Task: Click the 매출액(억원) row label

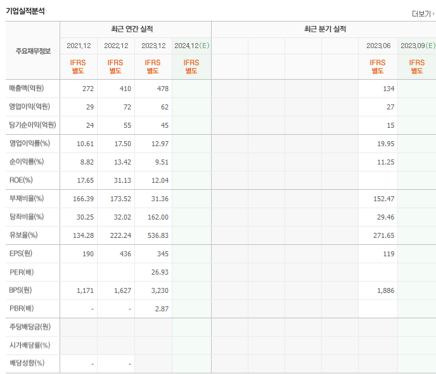Action: click(x=27, y=89)
